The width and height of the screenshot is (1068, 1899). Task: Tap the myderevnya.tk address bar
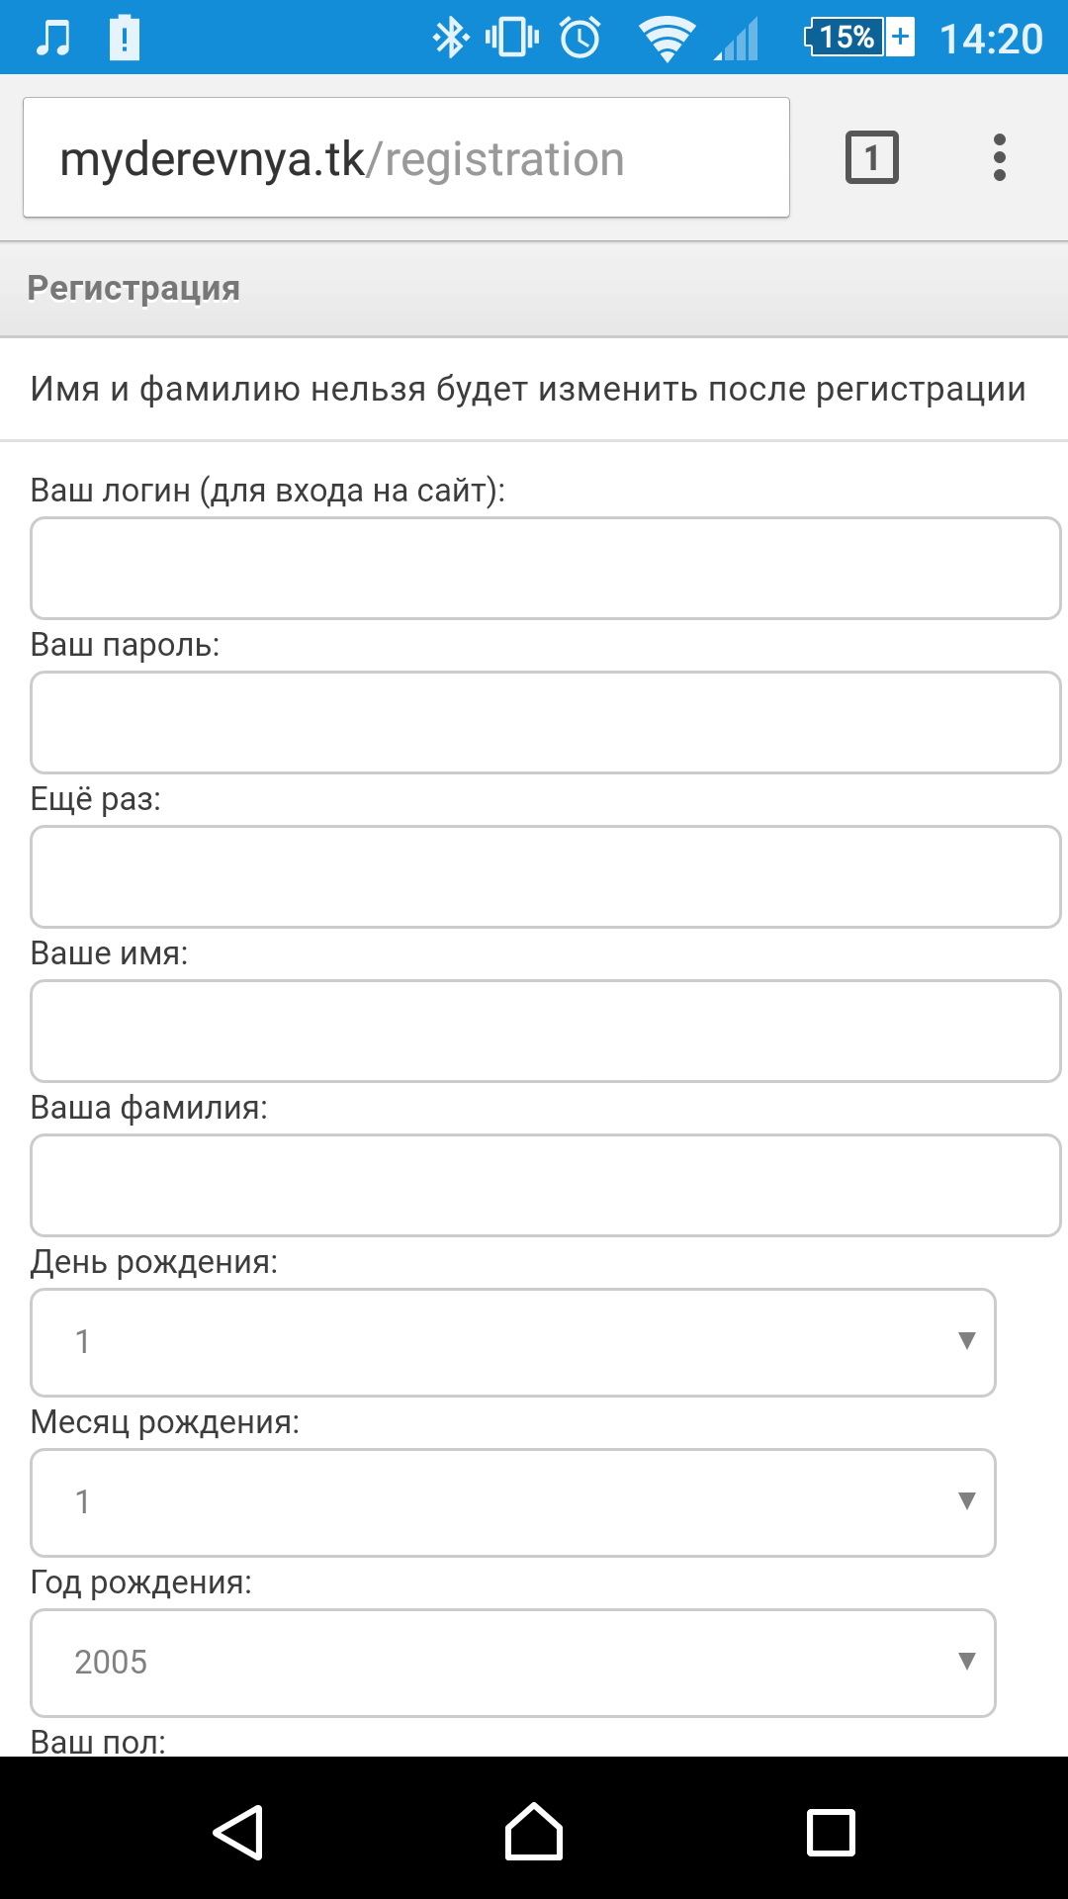405,158
